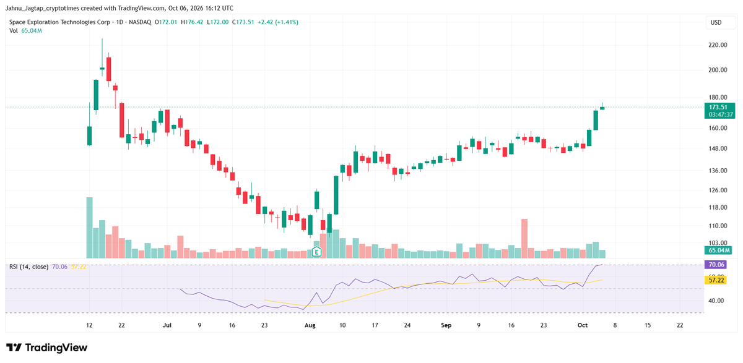
Task: Click the 126.00 price axis label
Action: (x=718, y=190)
